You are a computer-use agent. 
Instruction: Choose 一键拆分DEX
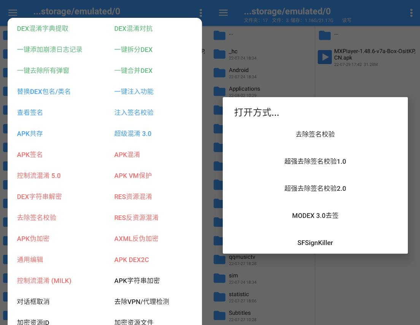133,49
